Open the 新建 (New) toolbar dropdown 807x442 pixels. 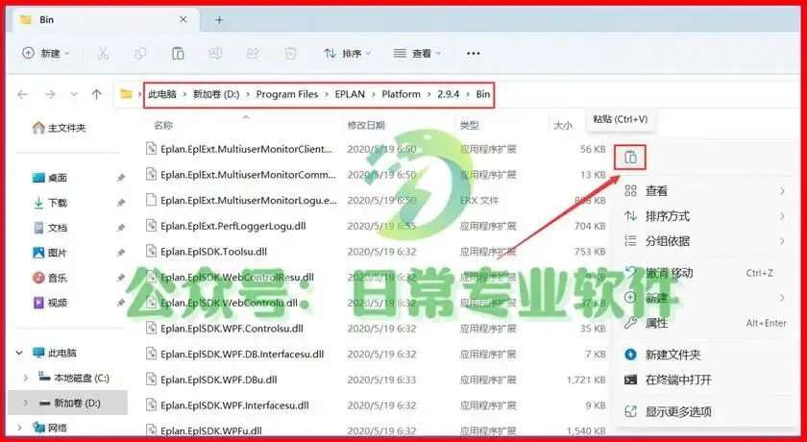pos(46,53)
